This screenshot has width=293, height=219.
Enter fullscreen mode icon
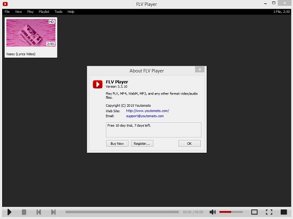point(269,212)
